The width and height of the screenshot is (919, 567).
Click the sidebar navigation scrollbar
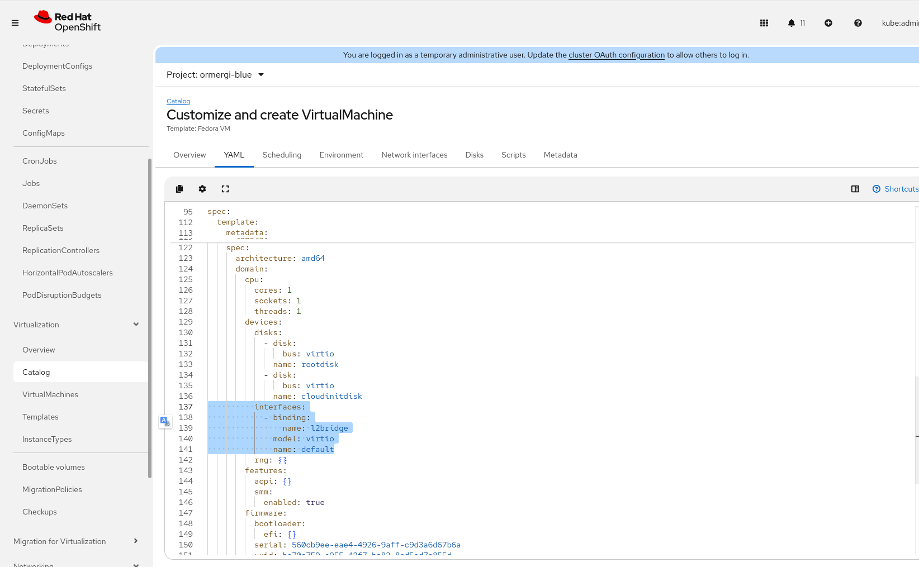tap(150, 318)
